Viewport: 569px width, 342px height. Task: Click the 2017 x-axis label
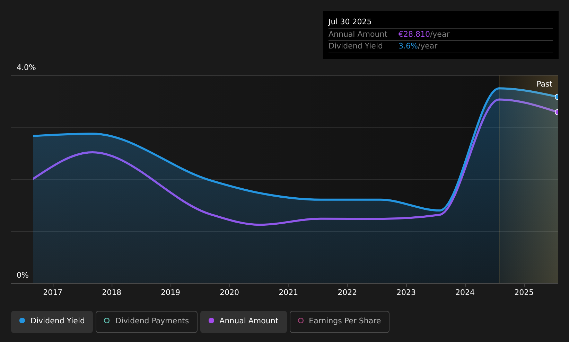(x=53, y=292)
